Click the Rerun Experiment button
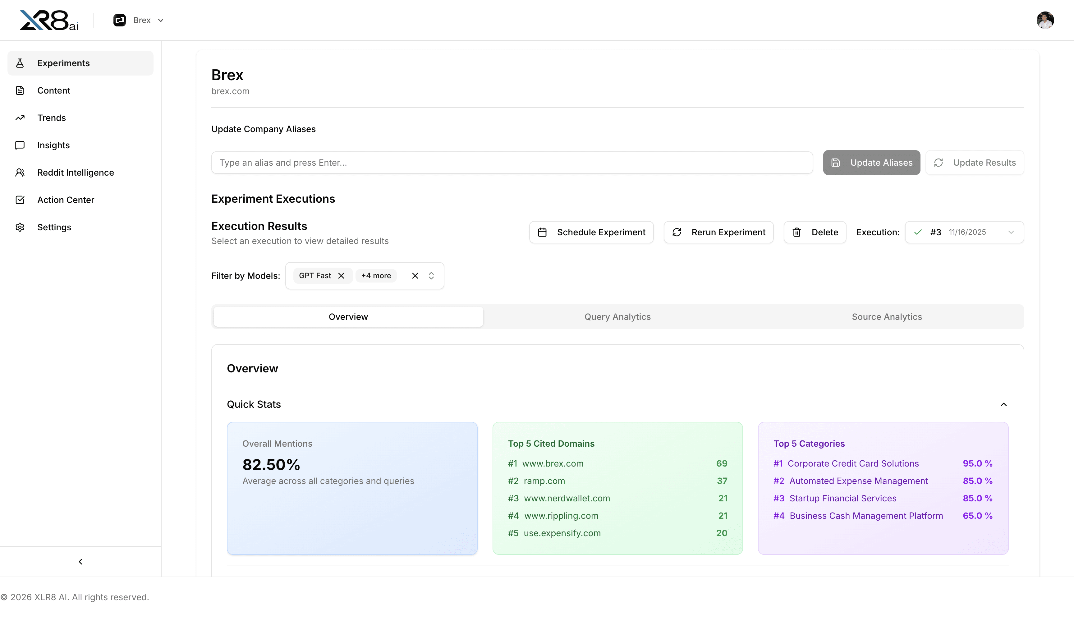The image size is (1074, 617). point(718,232)
